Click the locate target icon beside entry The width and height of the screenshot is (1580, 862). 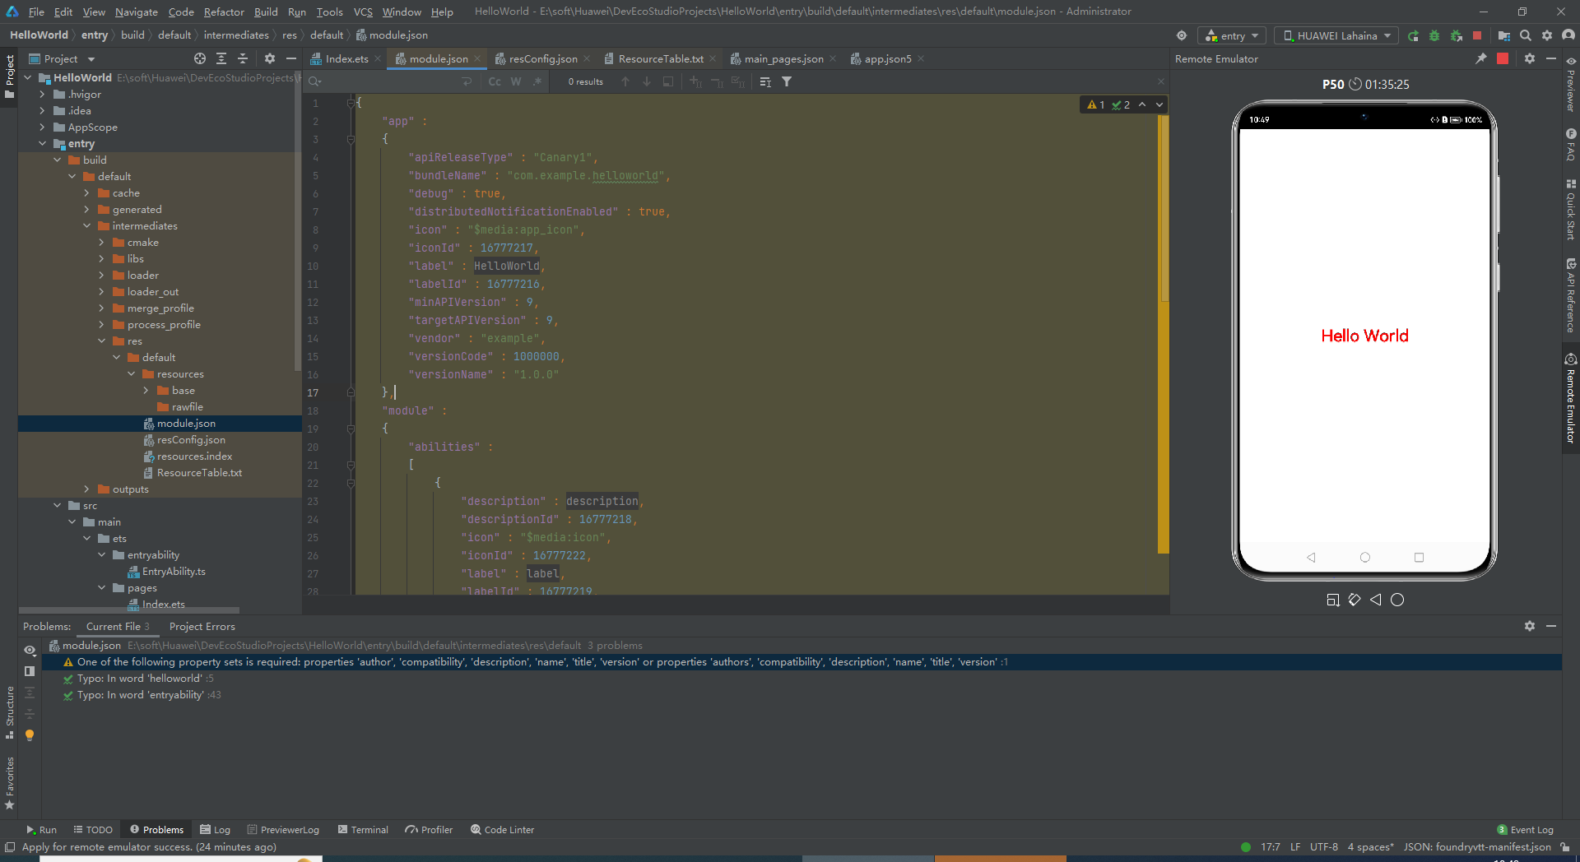[x=1182, y=35]
